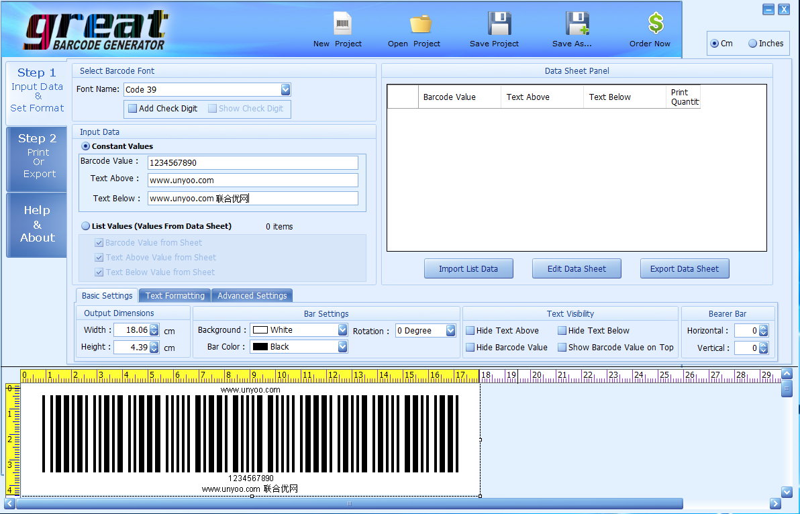The width and height of the screenshot is (800, 514).
Task: Open the Rotation dropdown
Action: (x=450, y=330)
